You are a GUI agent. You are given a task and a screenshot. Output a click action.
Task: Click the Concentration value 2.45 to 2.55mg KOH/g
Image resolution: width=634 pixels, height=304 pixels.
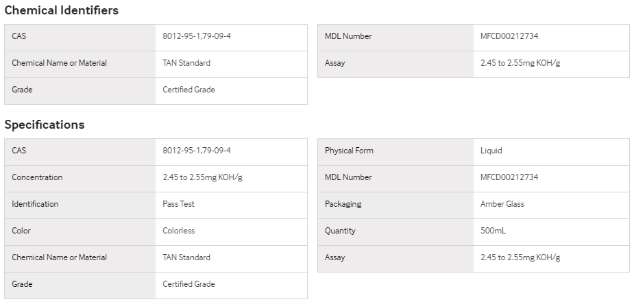(202, 177)
